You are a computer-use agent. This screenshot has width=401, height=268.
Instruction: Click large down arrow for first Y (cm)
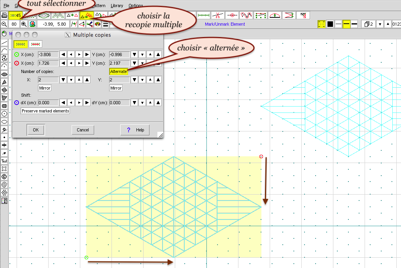(x=134, y=54)
